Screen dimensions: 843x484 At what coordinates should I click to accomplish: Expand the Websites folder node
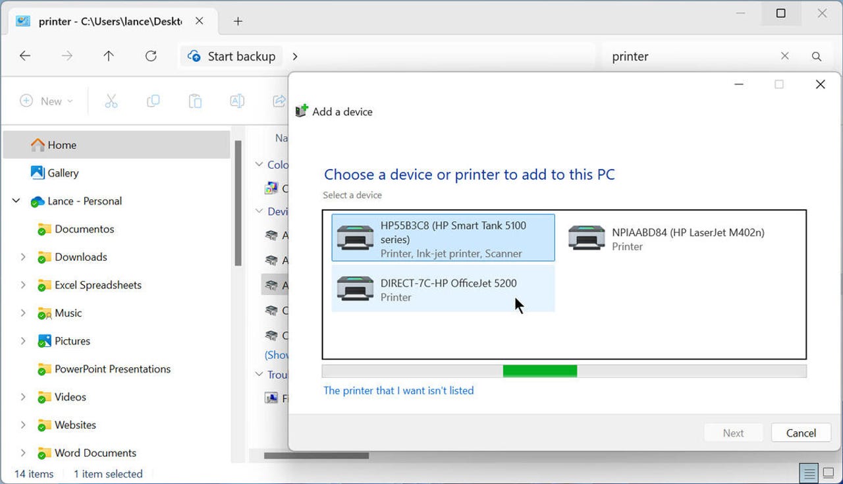pyautogui.click(x=23, y=425)
